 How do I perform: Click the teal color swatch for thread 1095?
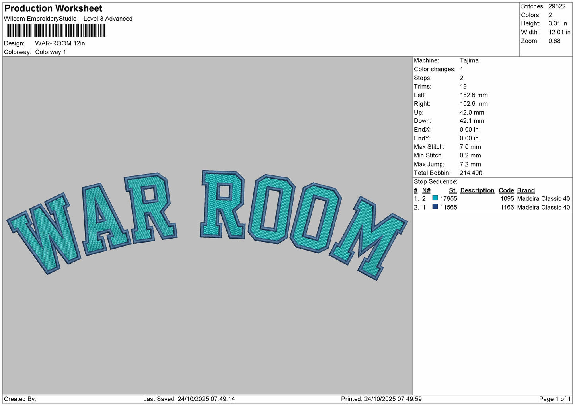(435, 198)
